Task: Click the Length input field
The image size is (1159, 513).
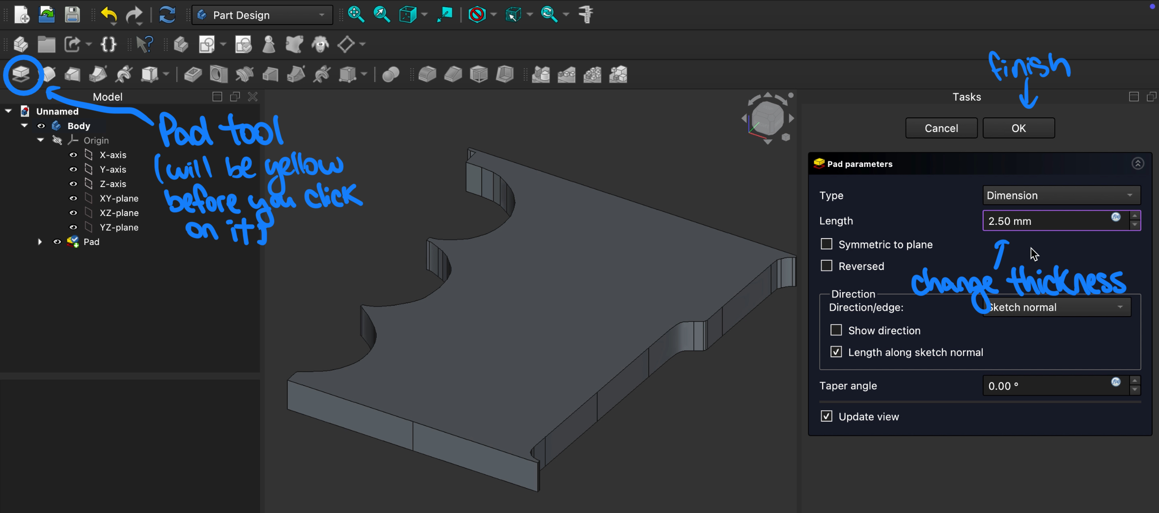Action: [1046, 221]
